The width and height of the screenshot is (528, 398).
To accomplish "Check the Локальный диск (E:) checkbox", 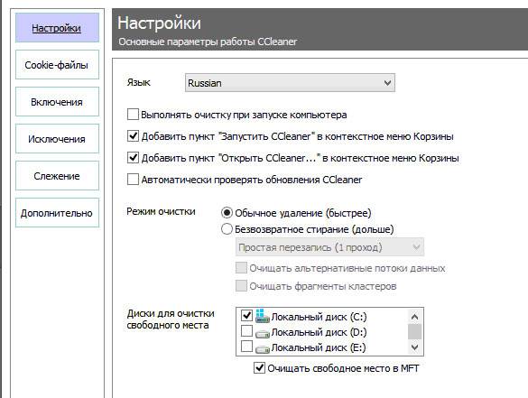I will coord(246,347).
